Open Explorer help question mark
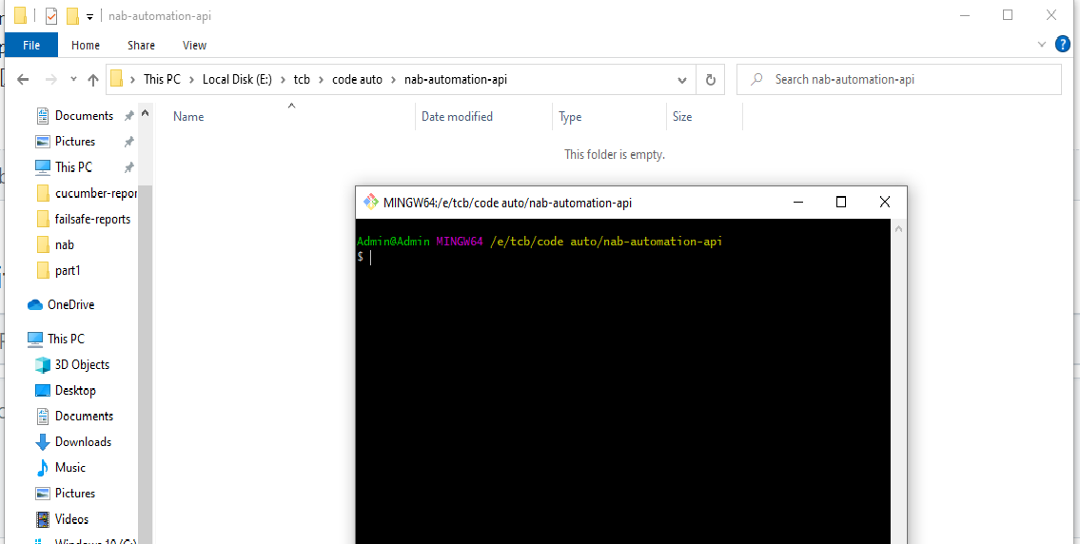This screenshot has height=544, width=1080. click(1063, 45)
